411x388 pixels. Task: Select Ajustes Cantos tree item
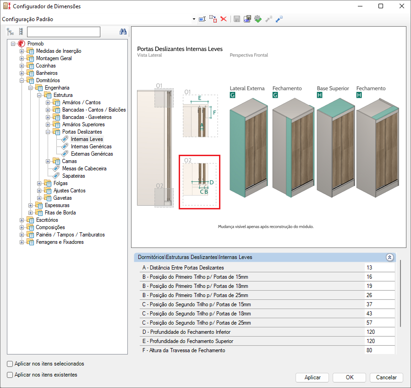tap(70, 191)
